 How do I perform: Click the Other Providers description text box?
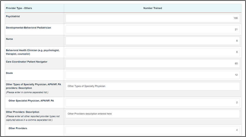point(152,114)
